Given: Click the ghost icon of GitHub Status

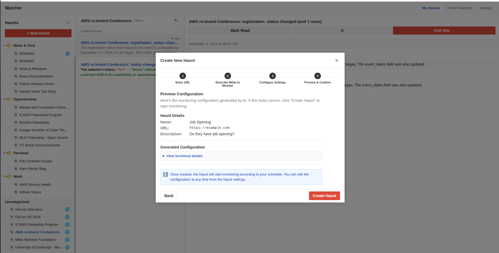Looking at the screenshot, I should click(x=16, y=192).
